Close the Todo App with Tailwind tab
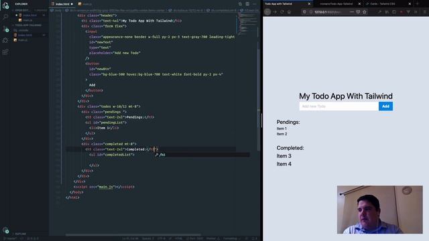This screenshot has width=429, height=241. 309,4
